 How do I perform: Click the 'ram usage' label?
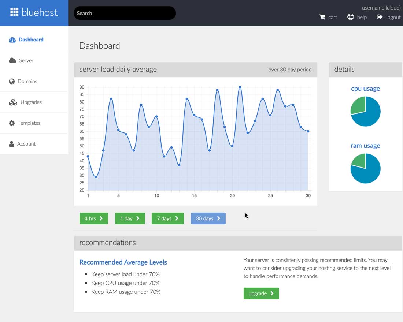pyautogui.click(x=366, y=146)
